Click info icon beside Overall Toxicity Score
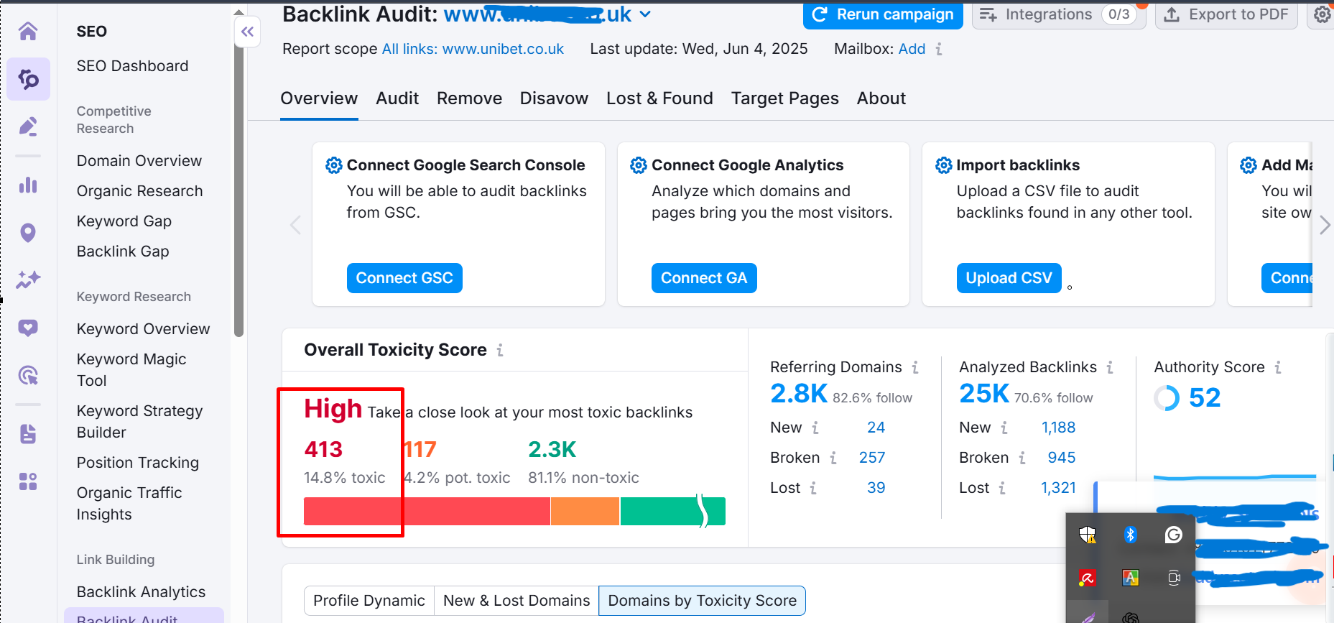The width and height of the screenshot is (1334, 623). 500,351
